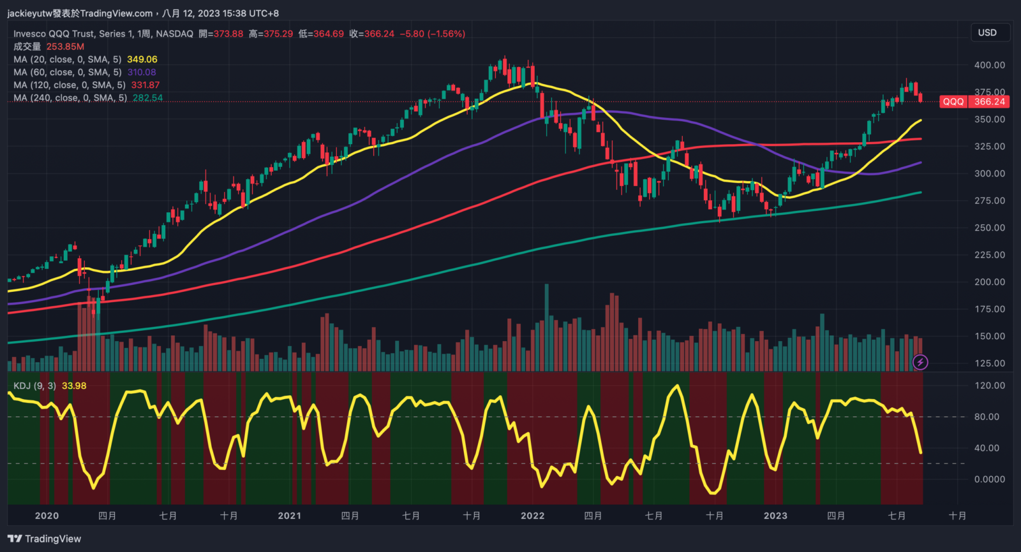Image resolution: width=1021 pixels, height=552 pixels.
Task: Click the 2021 label on time axis
Action: [x=289, y=516]
